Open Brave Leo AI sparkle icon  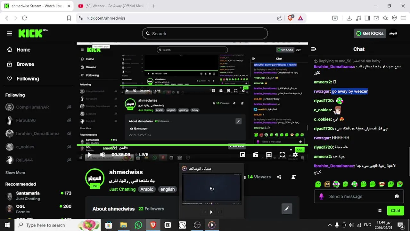tap(385, 18)
